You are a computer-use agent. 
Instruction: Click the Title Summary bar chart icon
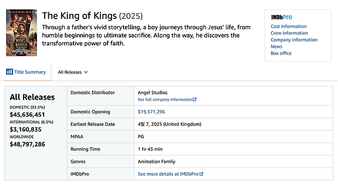pyautogui.click(x=9, y=71)
